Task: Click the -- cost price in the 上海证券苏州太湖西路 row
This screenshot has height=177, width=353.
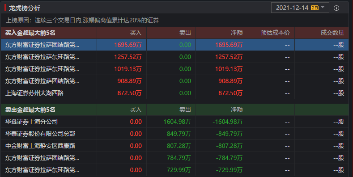Action: [x=287, y=93]
